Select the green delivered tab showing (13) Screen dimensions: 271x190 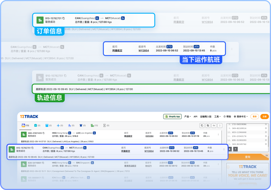(94, 125)
